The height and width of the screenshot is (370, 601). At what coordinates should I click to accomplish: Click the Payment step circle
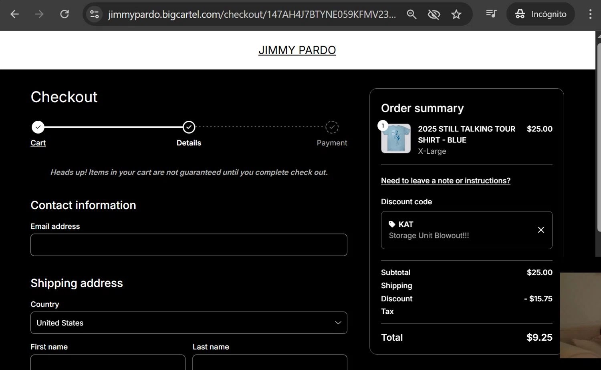click(332, 127)
